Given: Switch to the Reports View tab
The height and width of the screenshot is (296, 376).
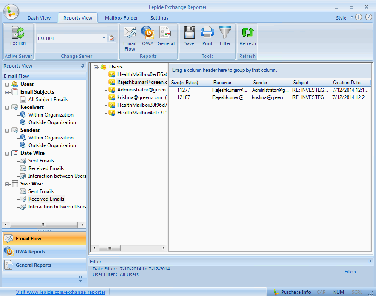Looking at the screenshot, I should click(78, 18).
